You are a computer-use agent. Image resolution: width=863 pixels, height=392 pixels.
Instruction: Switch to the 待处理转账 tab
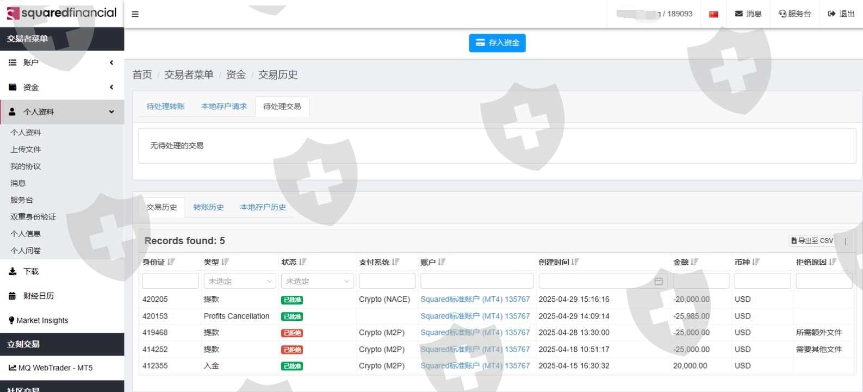tap(166, 107)
